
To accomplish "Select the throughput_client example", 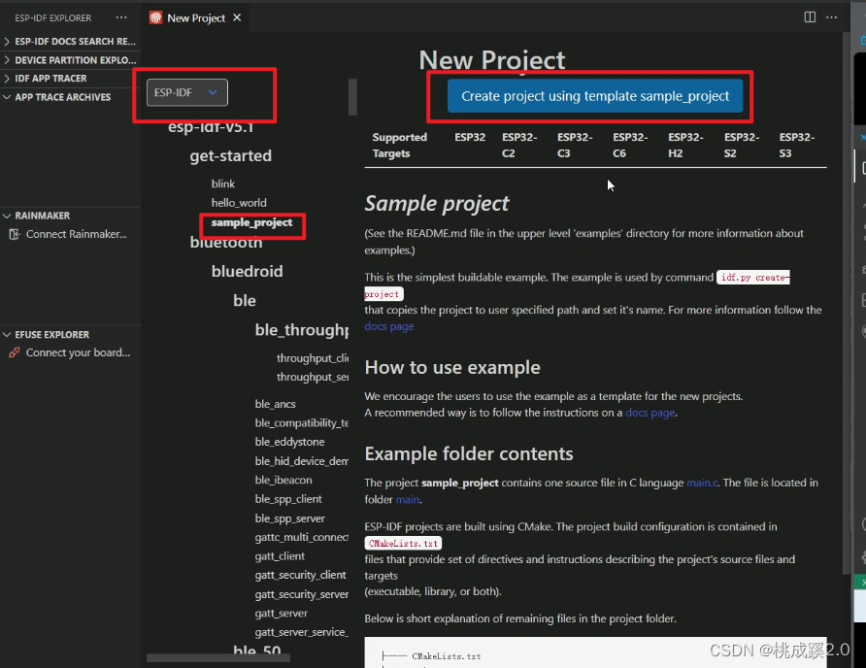I will tap(313, 358).
